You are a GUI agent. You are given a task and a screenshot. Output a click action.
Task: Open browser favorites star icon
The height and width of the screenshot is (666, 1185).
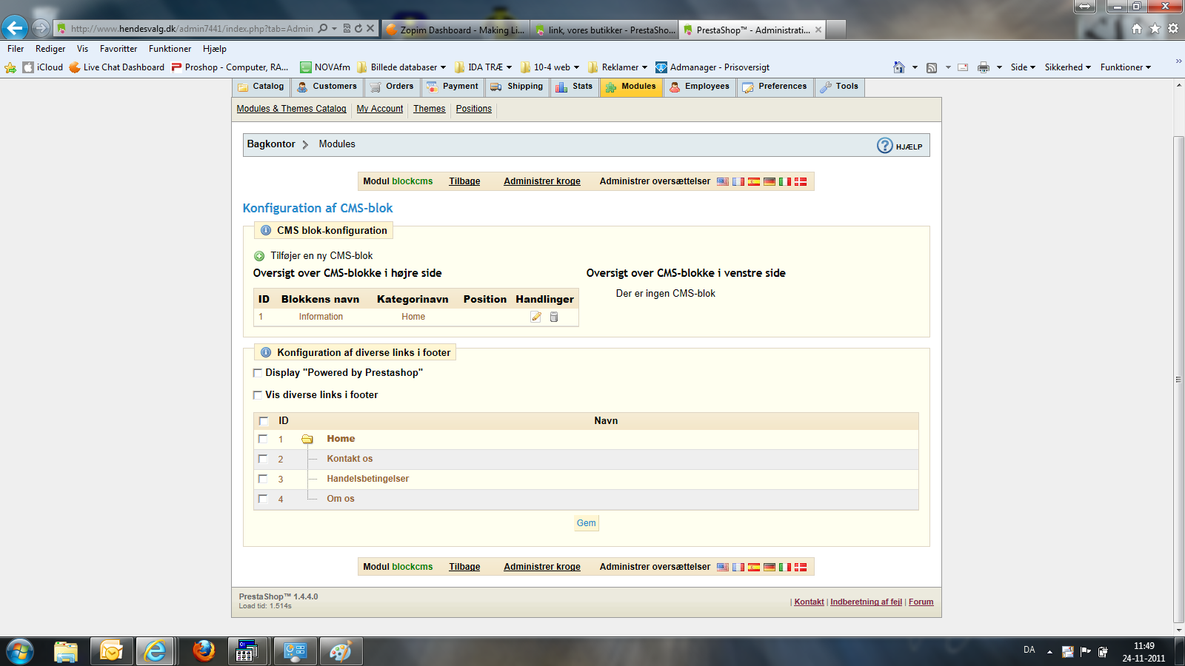(x=1155, y=29)
